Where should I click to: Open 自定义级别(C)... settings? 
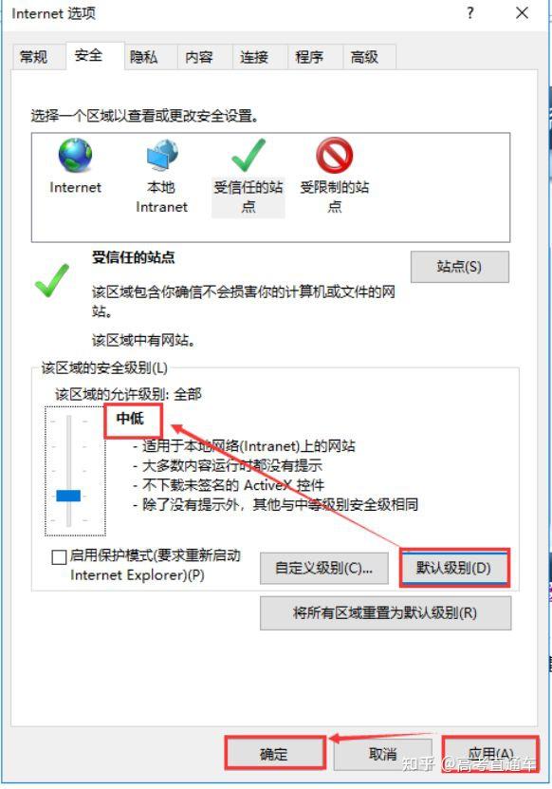pyautogui.click(x=323, y=568)
